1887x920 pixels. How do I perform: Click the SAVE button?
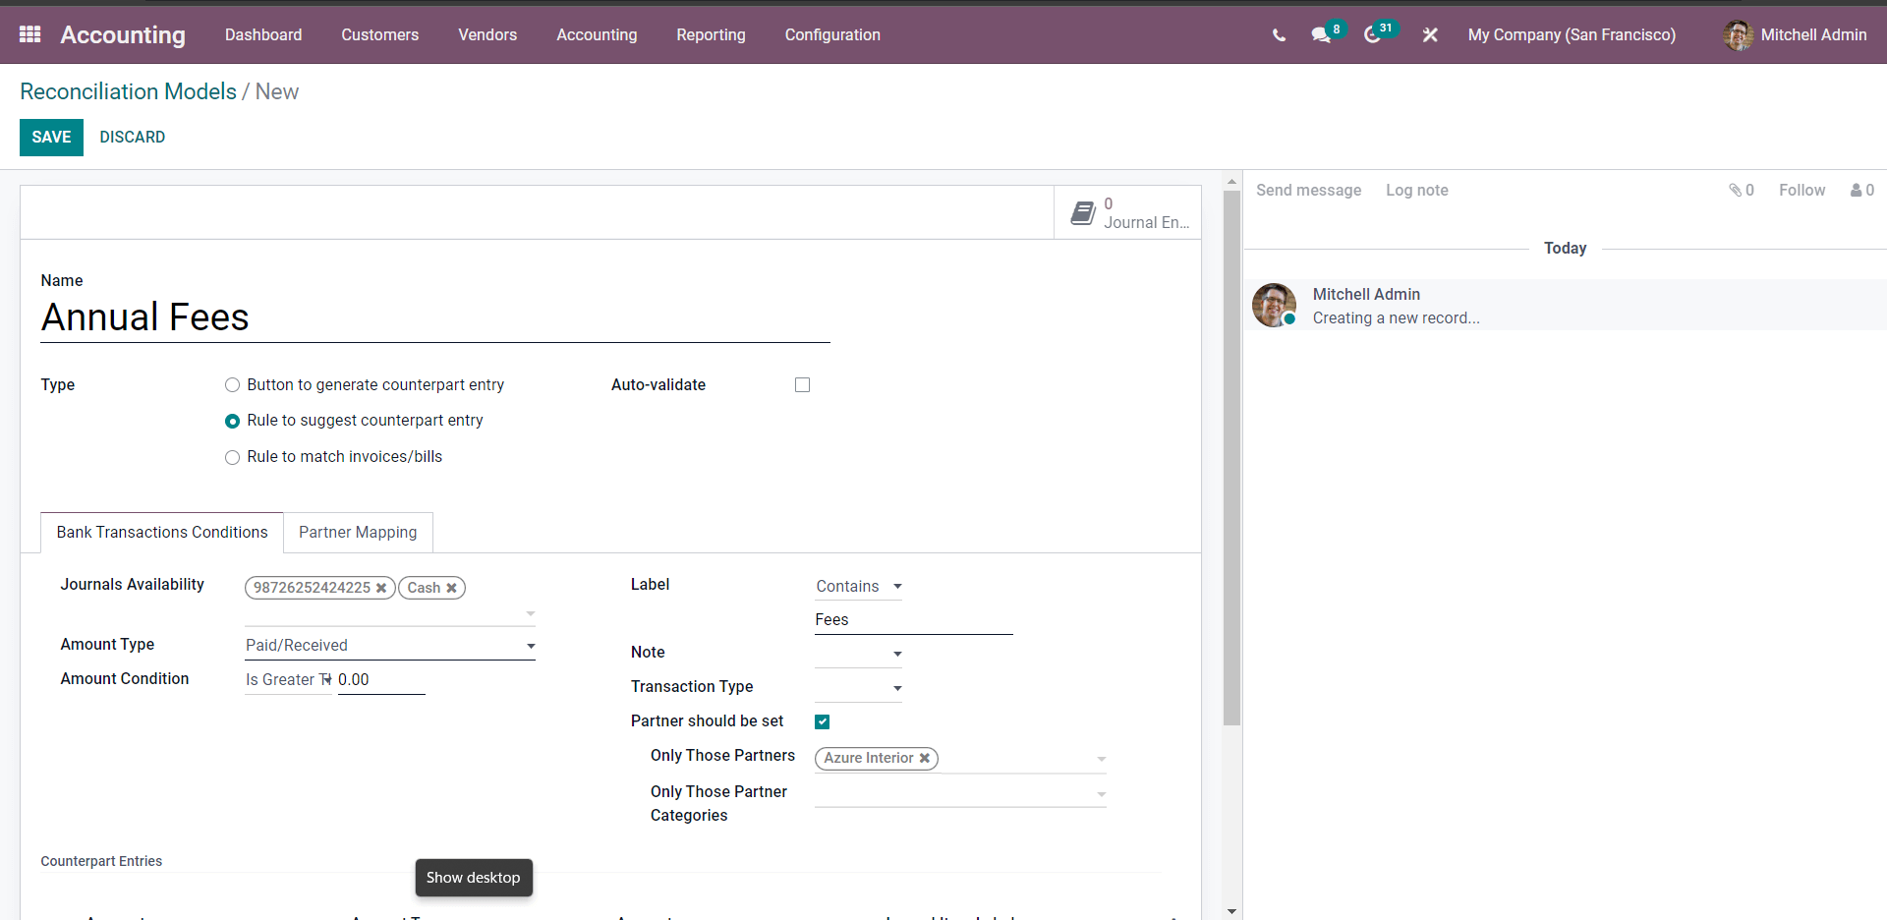(x=51, y=138)
